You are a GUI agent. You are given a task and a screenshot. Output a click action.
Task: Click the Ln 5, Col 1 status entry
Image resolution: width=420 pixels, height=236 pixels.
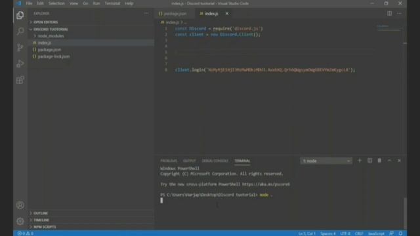click(306, 233)
